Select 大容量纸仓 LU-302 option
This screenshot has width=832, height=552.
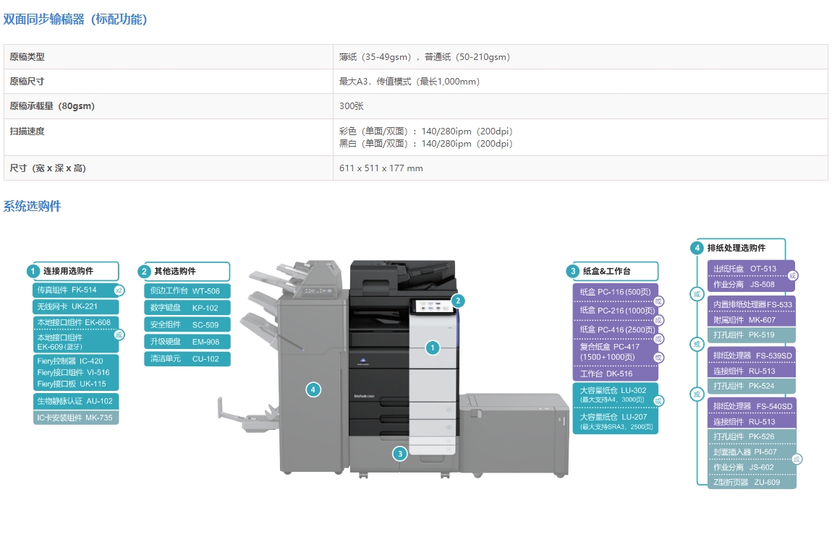(614, 394)
